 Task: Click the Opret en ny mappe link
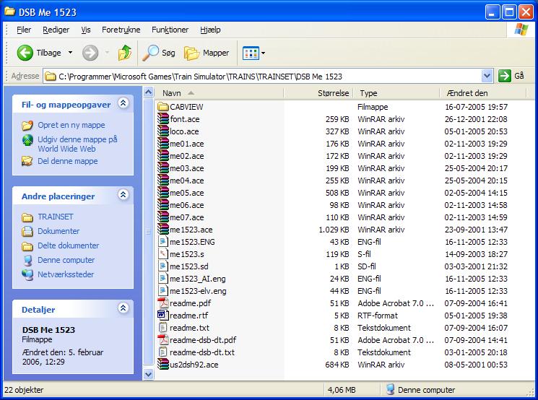71,125
